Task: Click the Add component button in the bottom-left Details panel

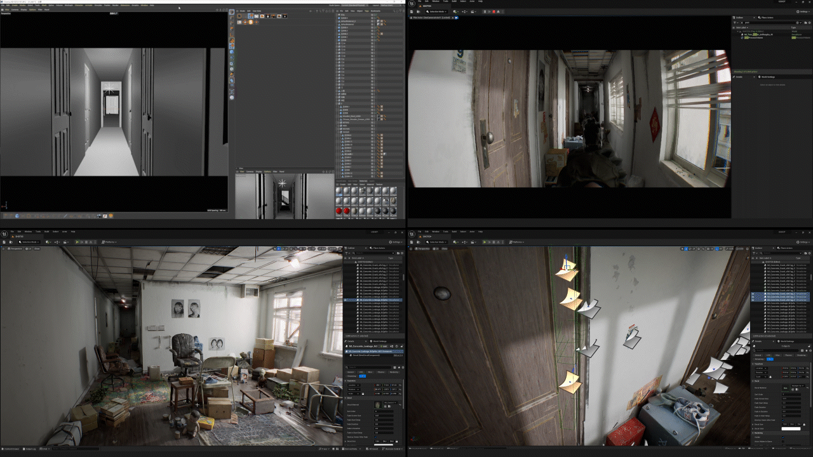Action: tap(384, 347)
